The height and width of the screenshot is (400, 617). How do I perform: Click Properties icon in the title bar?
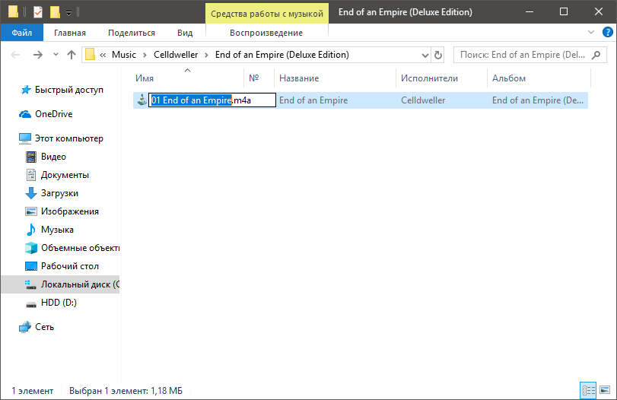pyautogui.click(x=38, y=12)
